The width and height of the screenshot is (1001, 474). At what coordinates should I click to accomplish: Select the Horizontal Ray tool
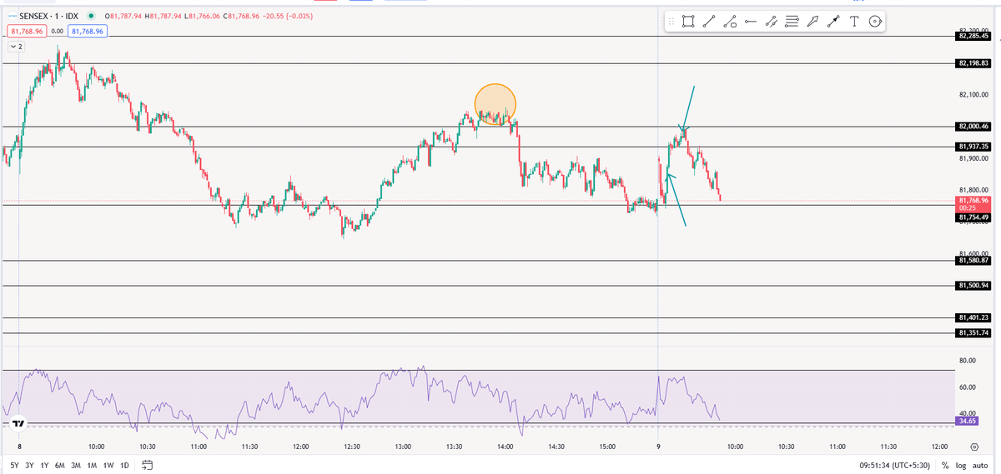click(751, 22)
